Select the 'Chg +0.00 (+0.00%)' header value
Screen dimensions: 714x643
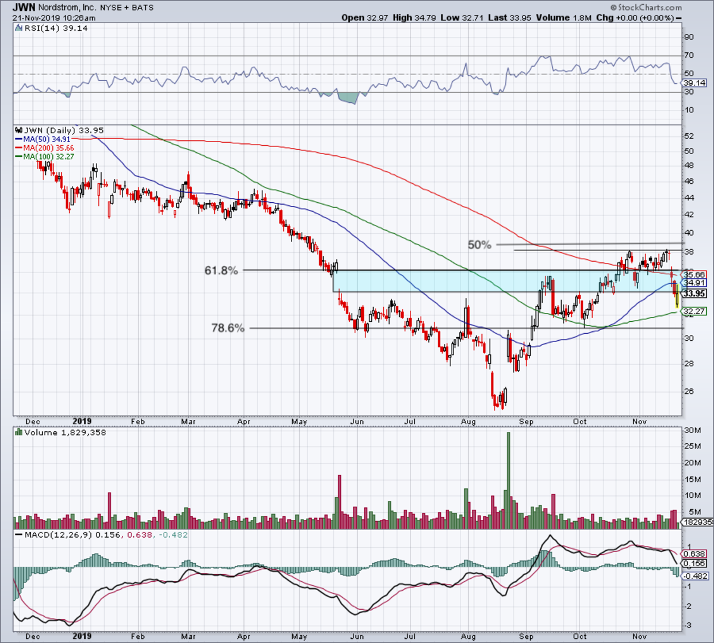tap(635, 18)
